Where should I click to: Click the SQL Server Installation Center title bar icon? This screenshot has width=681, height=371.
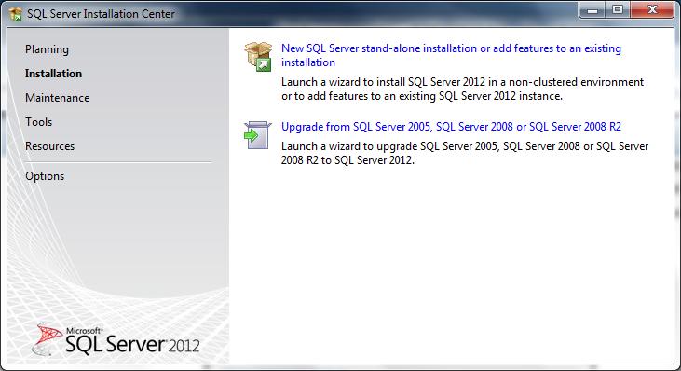click(16, 14)
